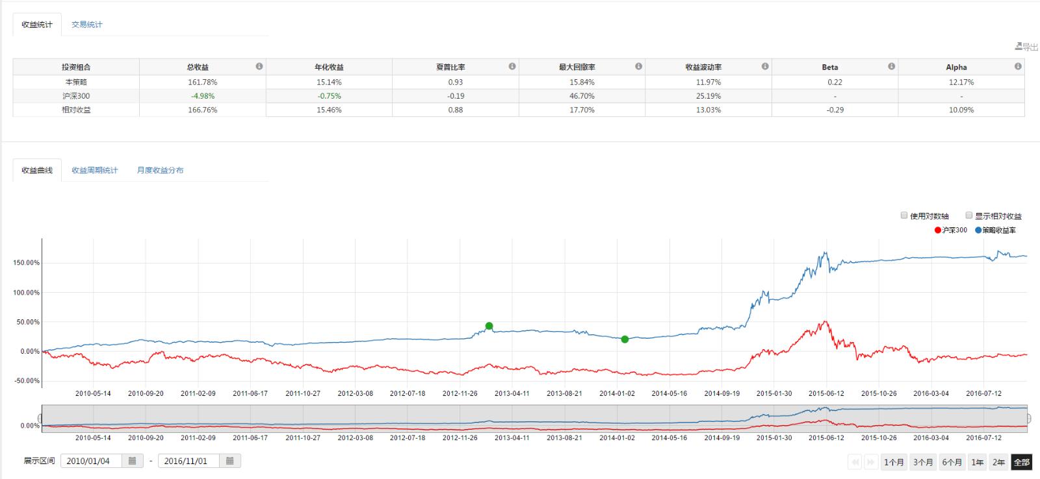This screenshot has width=1040, height=479.
Task: Click the info icon beside Alpha
Action: pyautogui.click(x=1018, y=66)
